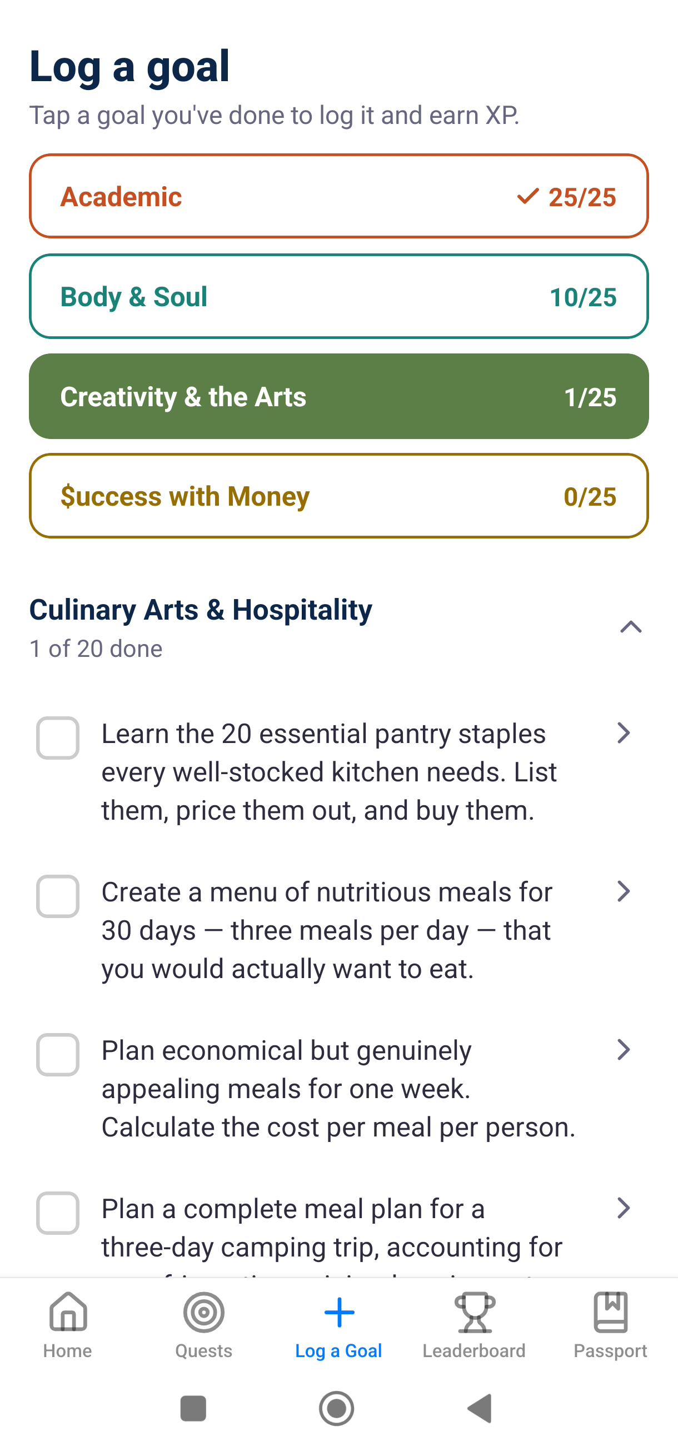The height and width of the screenshot is (1451, 678).
Task: Select the Body & Soul category
Action: (339, 296)
